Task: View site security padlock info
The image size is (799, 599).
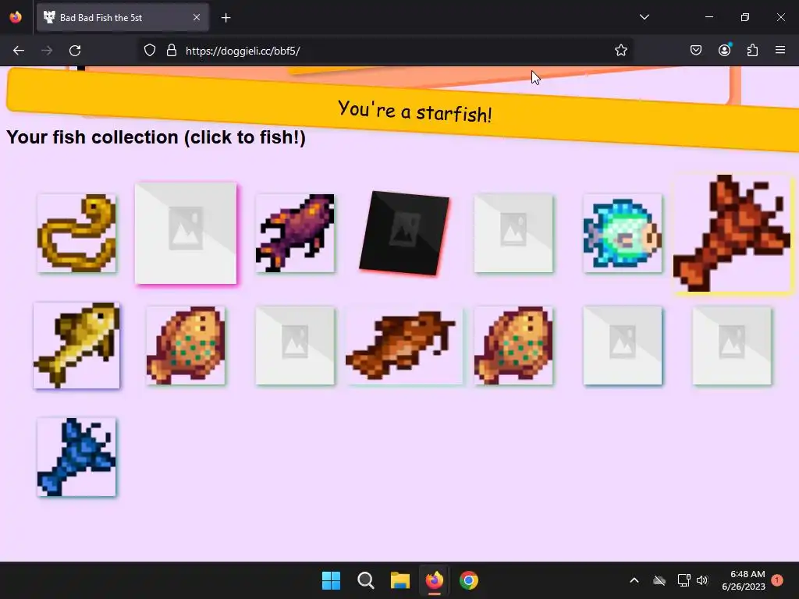Action: [x=172, y=51]
